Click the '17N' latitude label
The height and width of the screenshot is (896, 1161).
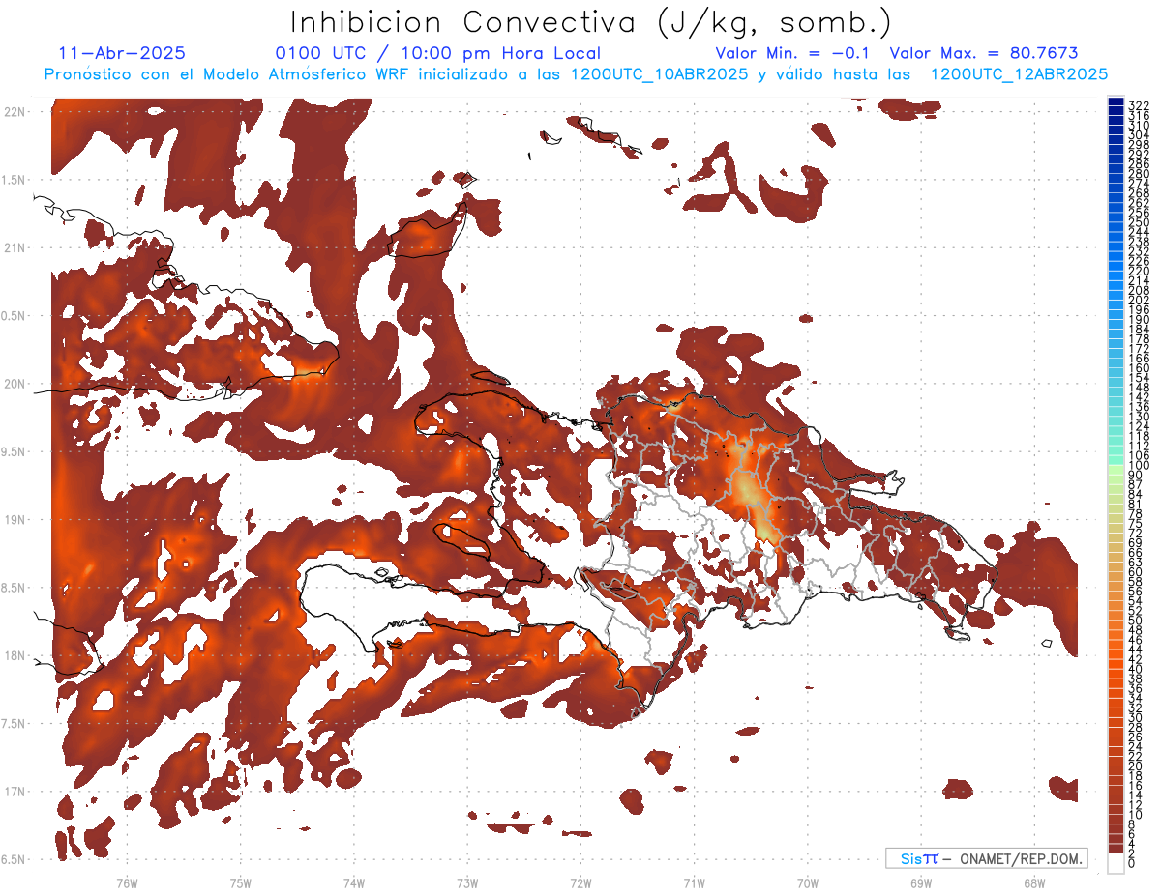pos(14,792)
